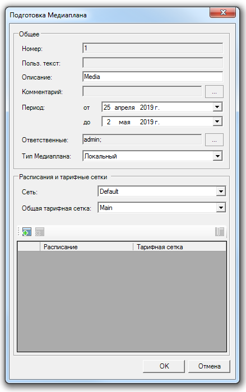This screenshot has width=246, height=392.
Task: Expand the period start date dropdown
Action: click(x=217, y=107)
